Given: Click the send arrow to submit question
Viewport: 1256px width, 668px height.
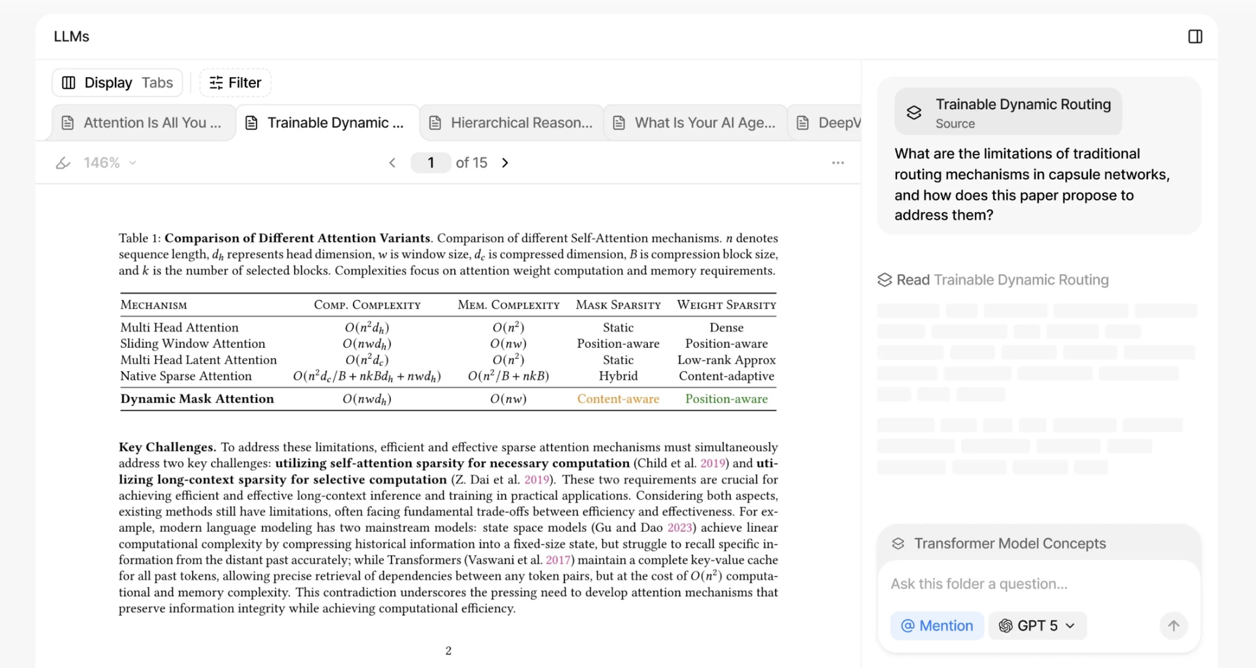Looking at the screenshot, I should tap(1174, 625).
